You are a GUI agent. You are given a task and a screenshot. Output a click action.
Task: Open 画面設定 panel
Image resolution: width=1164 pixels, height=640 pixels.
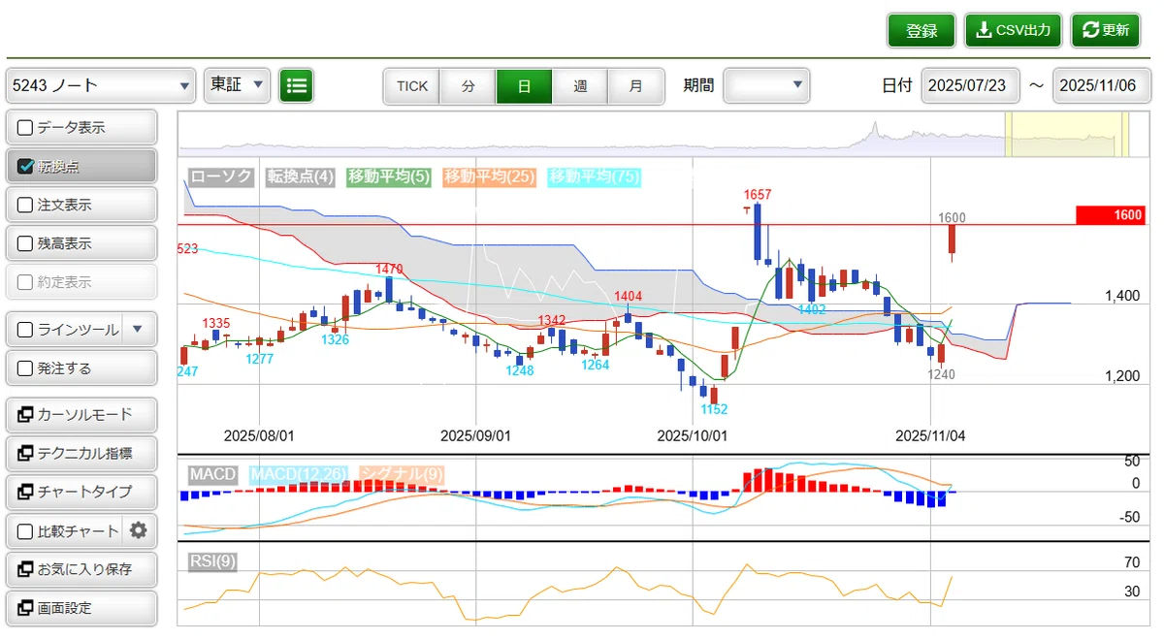(x=81, y=608)
